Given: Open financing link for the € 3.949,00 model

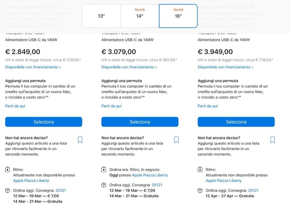Looking at the screenshot, I should [226, 67].
